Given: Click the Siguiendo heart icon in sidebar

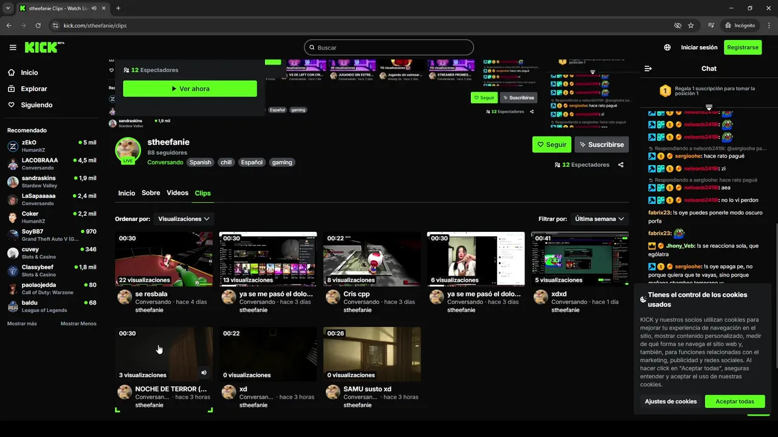Looking at the screenshot, I should 12,105.
